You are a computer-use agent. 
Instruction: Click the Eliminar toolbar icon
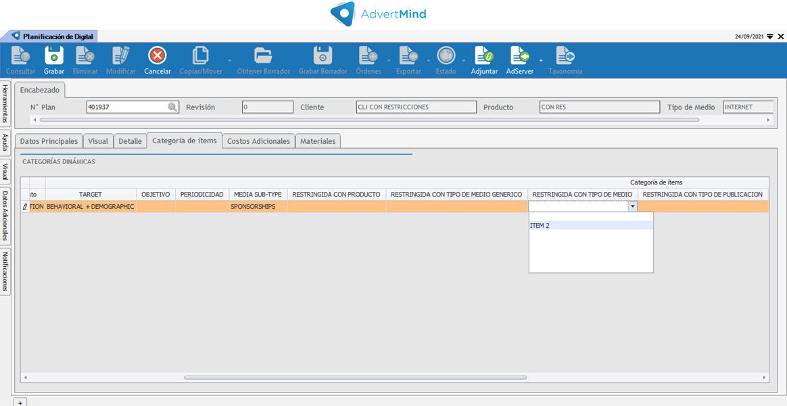point(85,55)
